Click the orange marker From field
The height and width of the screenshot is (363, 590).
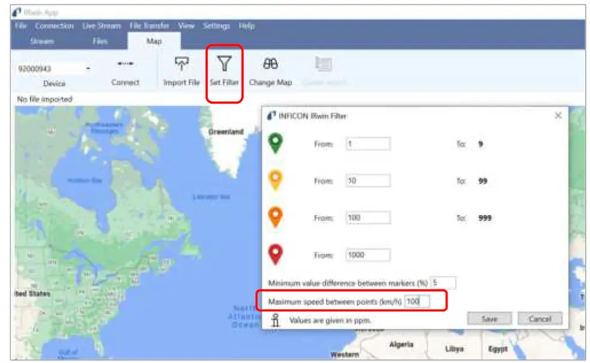tap(368, 217)
